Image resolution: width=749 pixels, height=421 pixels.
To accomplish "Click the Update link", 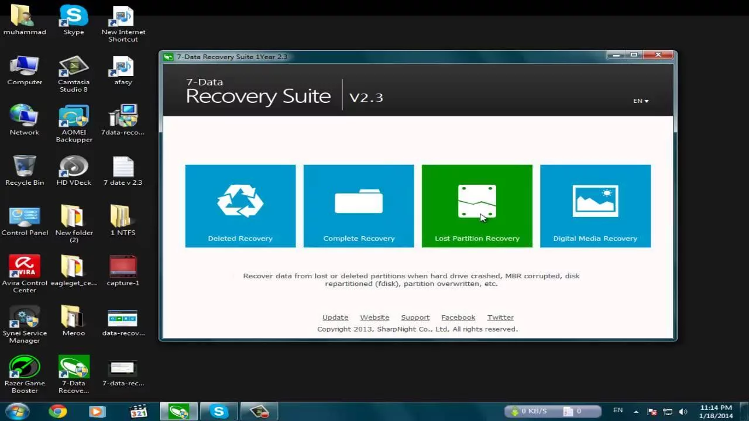I will (335, 318).
